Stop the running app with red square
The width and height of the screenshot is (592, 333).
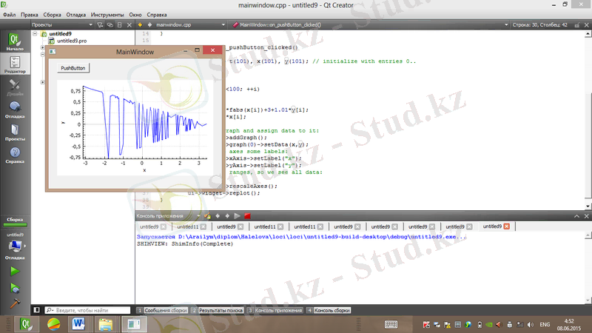[x=247, y=215]
